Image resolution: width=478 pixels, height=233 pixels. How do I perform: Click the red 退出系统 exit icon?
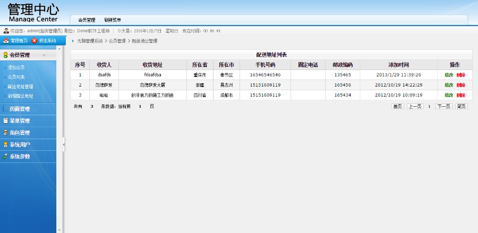[35, 40]
